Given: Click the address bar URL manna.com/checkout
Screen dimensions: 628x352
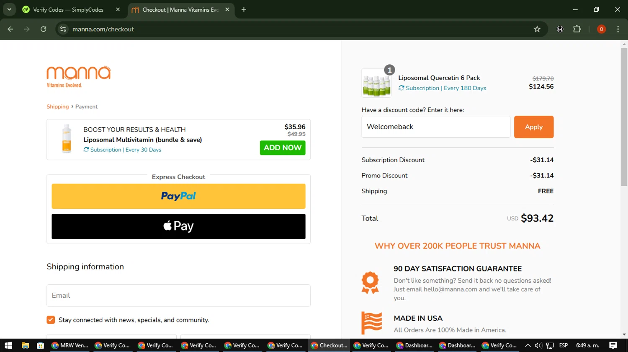Looking at the screenshot, I should (103, 29).
